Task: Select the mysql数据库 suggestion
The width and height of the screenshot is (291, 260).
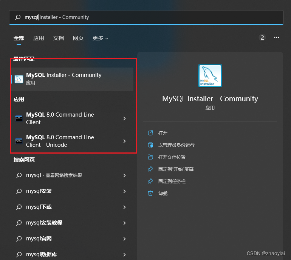Action: (73, 254)
